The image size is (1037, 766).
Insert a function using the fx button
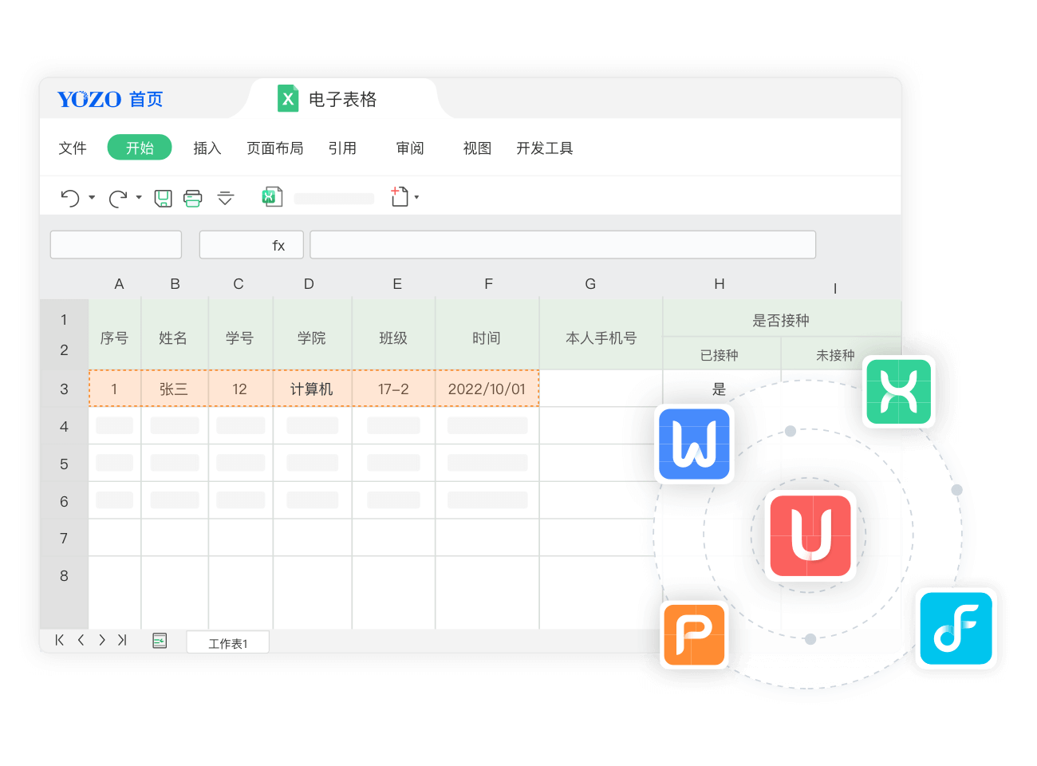(x=278, y=245)
